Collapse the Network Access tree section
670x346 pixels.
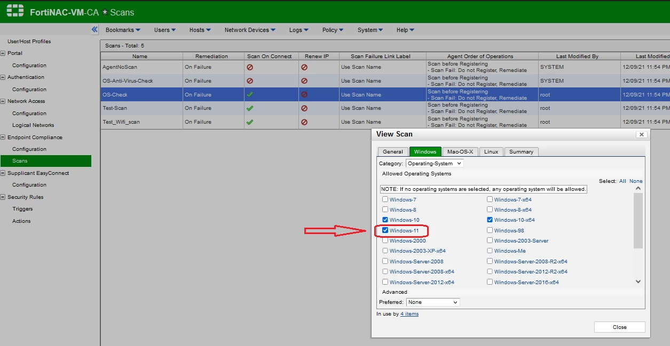(3, 101)
